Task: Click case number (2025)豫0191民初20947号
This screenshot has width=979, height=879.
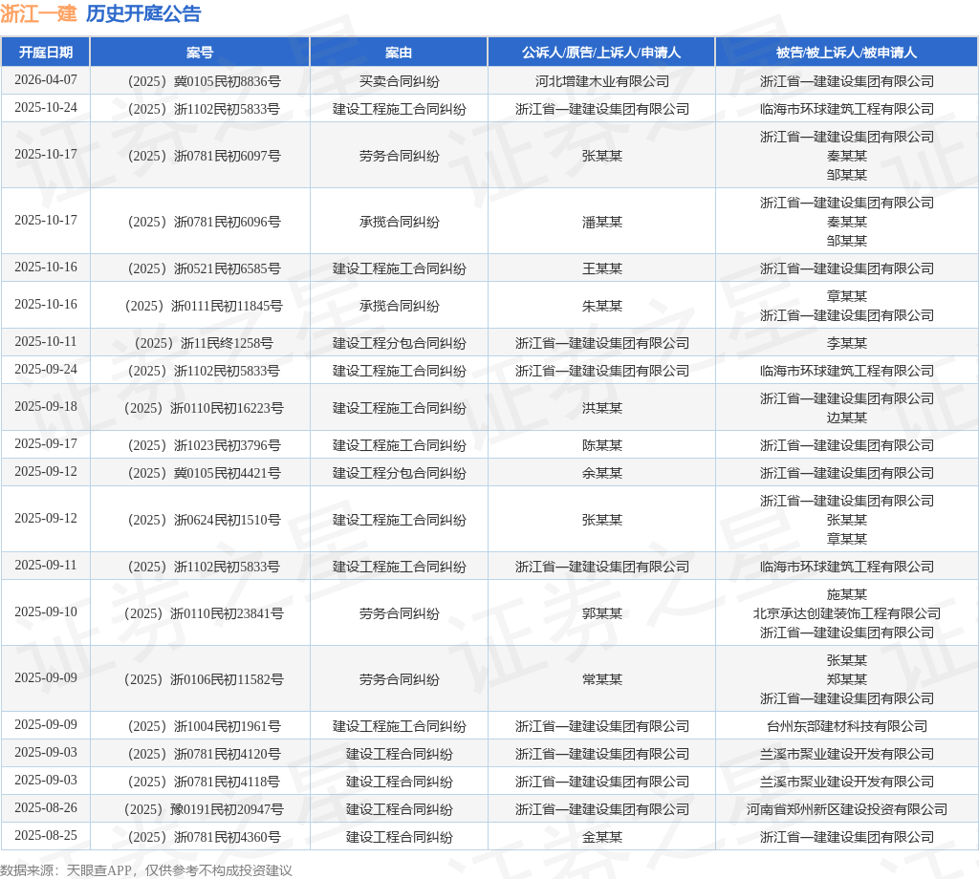Action: (x=204, y=809)
